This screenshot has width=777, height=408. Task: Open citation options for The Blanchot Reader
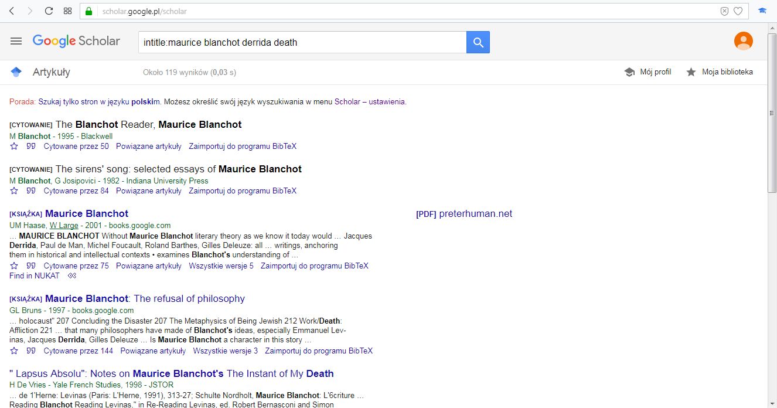coord(30,146)
